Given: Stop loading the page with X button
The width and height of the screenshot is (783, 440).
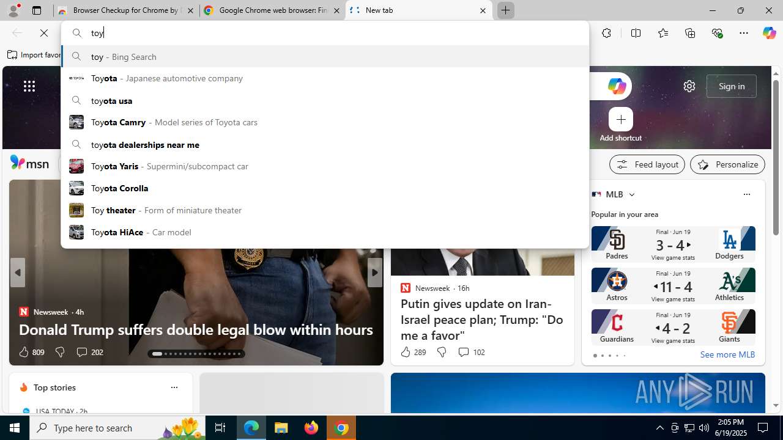Looking at the screenshot, I should (x=44, y=33).
